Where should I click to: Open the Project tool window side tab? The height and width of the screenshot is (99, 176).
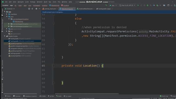[2, 12]
